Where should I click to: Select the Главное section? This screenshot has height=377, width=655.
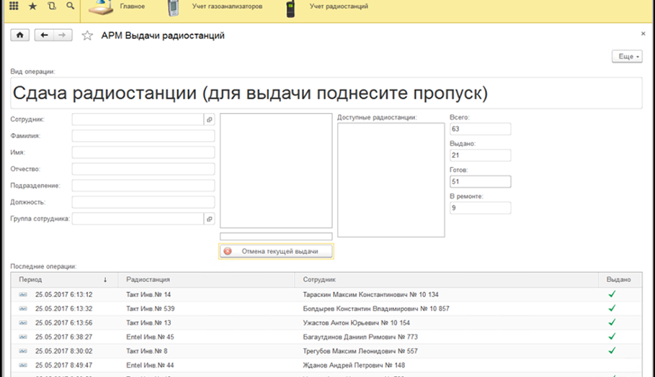(133, 6)
